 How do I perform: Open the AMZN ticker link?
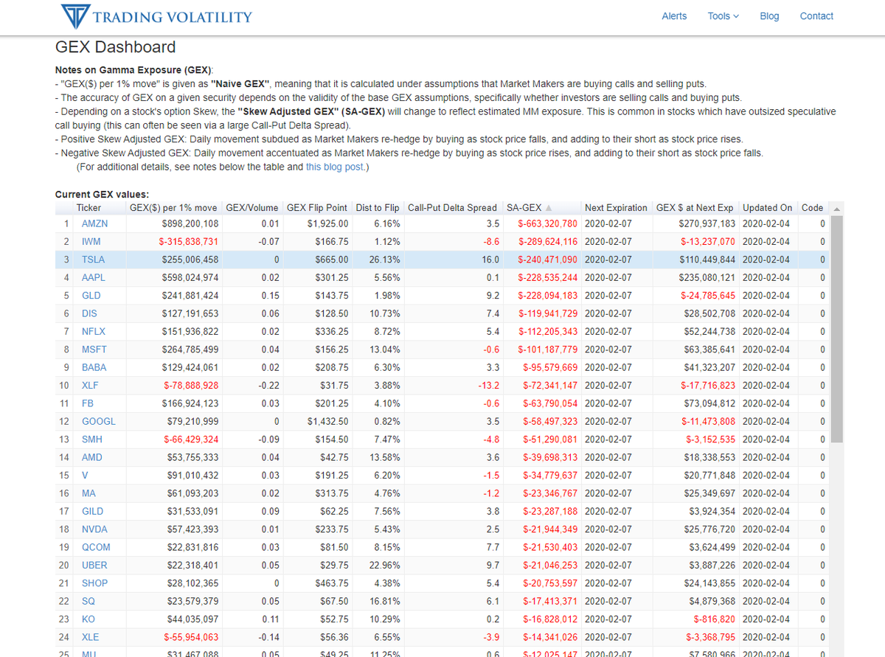(95, 223)
